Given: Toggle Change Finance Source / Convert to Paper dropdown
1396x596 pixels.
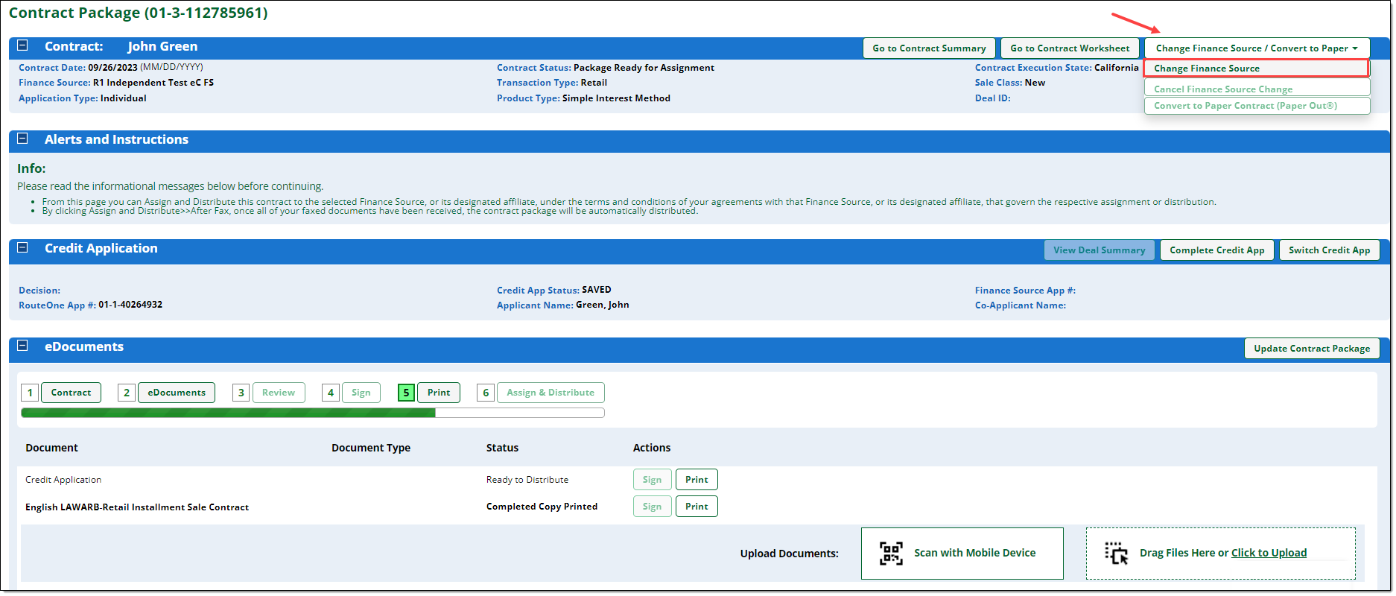Looking at the screenshot, I should [1257, 48].
